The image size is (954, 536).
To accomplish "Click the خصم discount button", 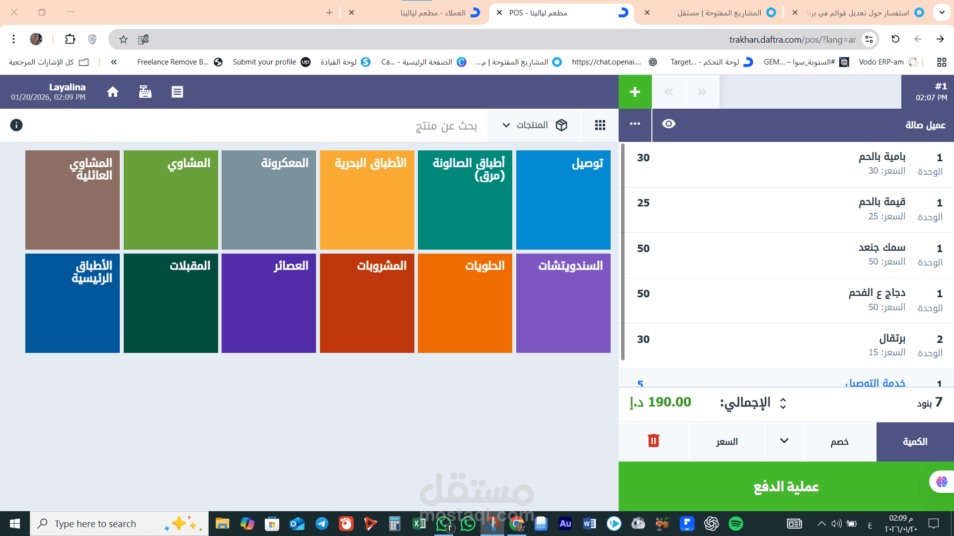I will (839, 442).
